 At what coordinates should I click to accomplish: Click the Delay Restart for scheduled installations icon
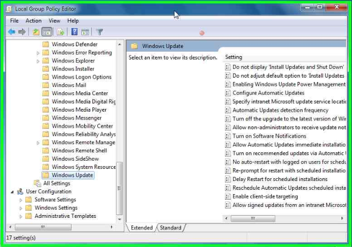[x=228, y=179]
